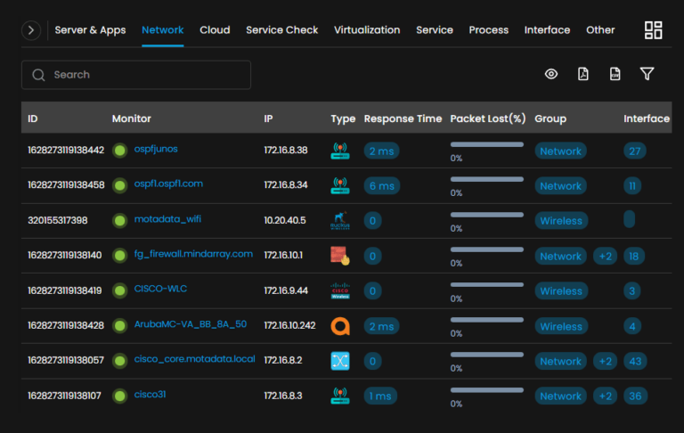Open the filter funnel icon
Viewport: 684px width, 433px height.
(x=647, y=74)
